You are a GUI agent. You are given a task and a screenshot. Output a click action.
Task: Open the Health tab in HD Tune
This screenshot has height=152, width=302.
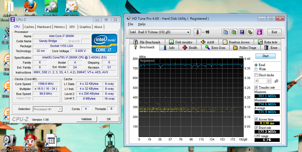click(190, 48)
